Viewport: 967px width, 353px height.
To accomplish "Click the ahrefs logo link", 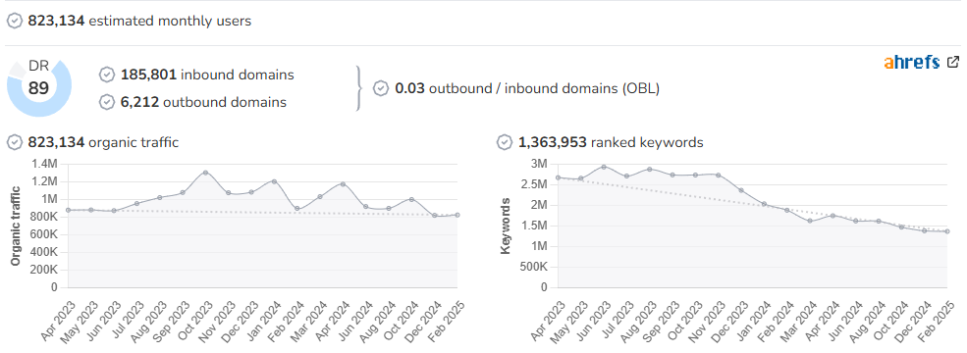I will pos(911,62).
